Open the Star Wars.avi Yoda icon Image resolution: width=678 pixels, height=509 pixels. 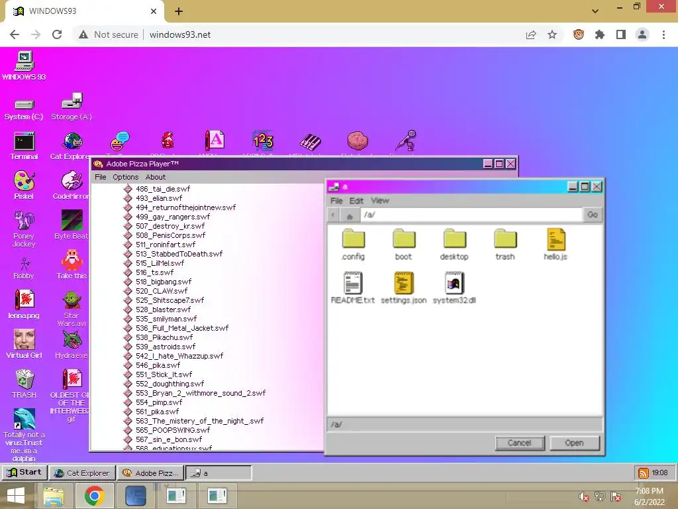[72, 309]
